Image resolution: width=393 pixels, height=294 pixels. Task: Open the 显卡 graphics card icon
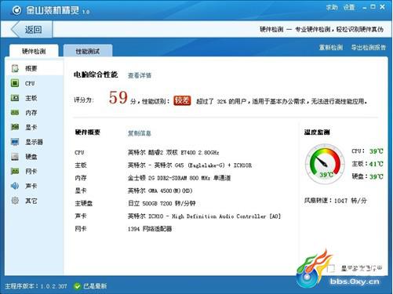coord(15,127)
